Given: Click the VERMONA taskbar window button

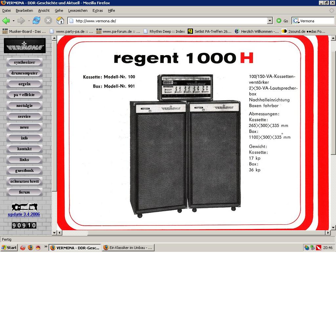Looking at the screenshot, I should coord(75,248).
